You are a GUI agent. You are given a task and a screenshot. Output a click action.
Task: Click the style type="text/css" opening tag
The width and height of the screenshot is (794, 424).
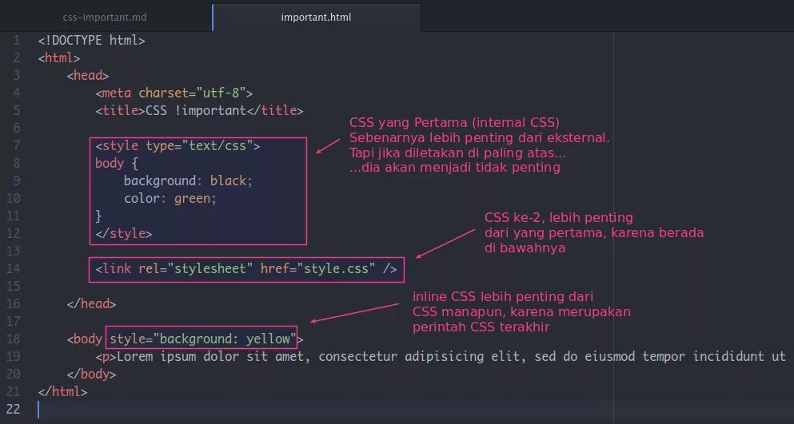tap(178, 145)
